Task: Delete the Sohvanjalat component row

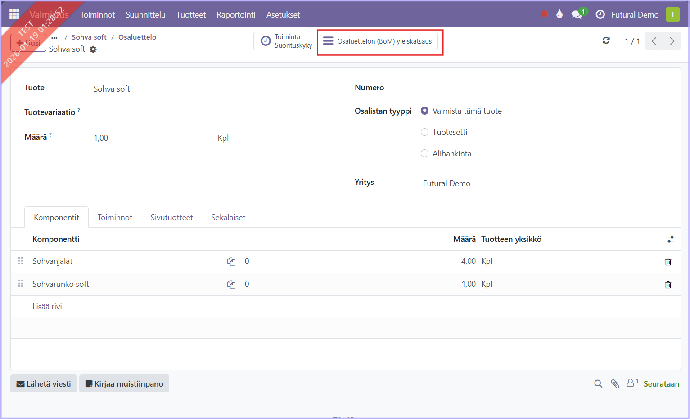Action: [x=668, y=262]
